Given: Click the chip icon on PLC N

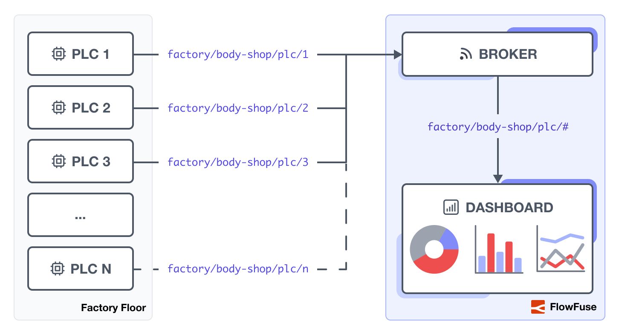Looking at the screenshot, I should coord(59,269).
